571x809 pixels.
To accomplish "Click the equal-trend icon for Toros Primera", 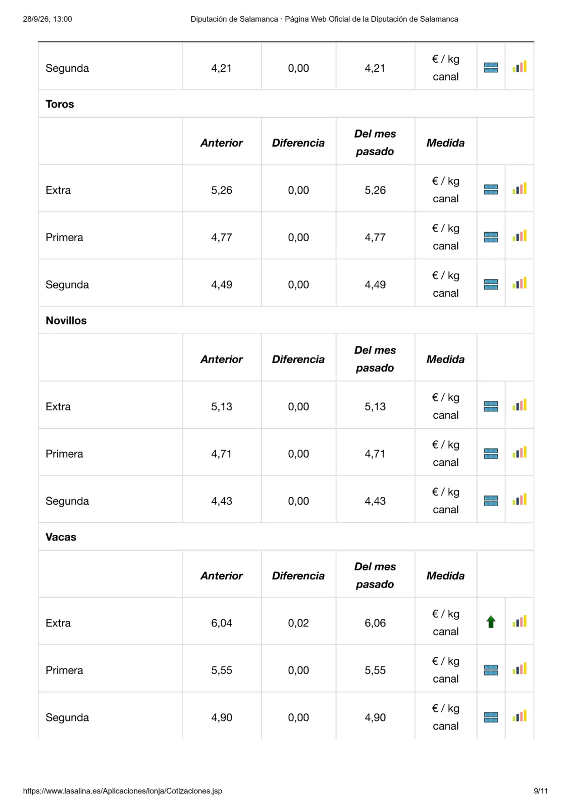I will coord(491,237).
